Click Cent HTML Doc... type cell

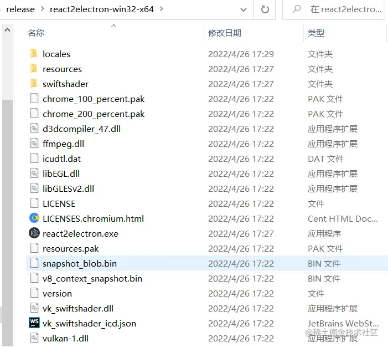click(x=343, y=218)
